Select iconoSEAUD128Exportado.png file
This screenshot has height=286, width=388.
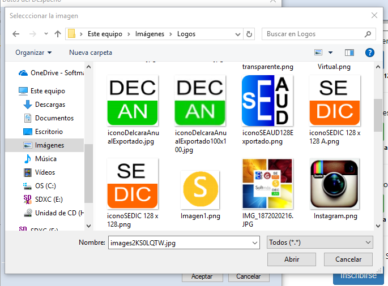click(267, 102)
